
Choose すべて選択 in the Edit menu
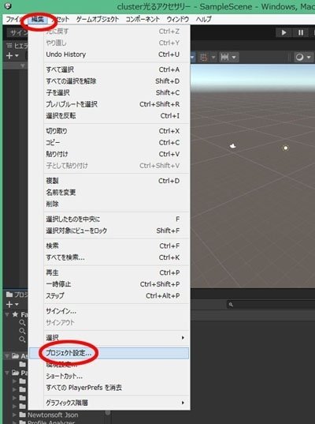(109, 69)
